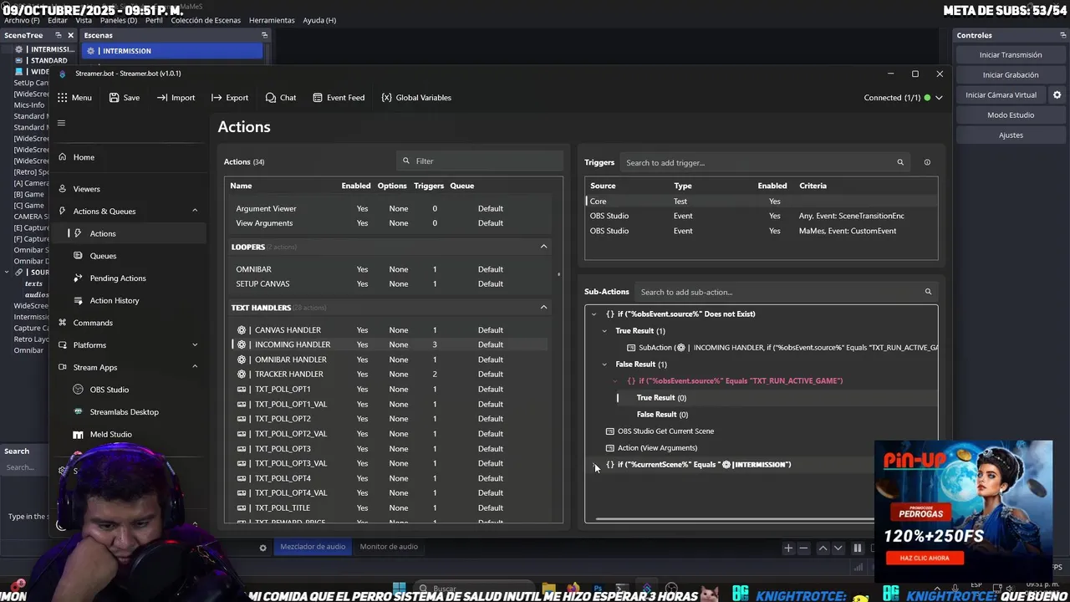Open virtual camera settings gear icon
This screenshot has width=1070, height=602.
[x=1057, y=95]
